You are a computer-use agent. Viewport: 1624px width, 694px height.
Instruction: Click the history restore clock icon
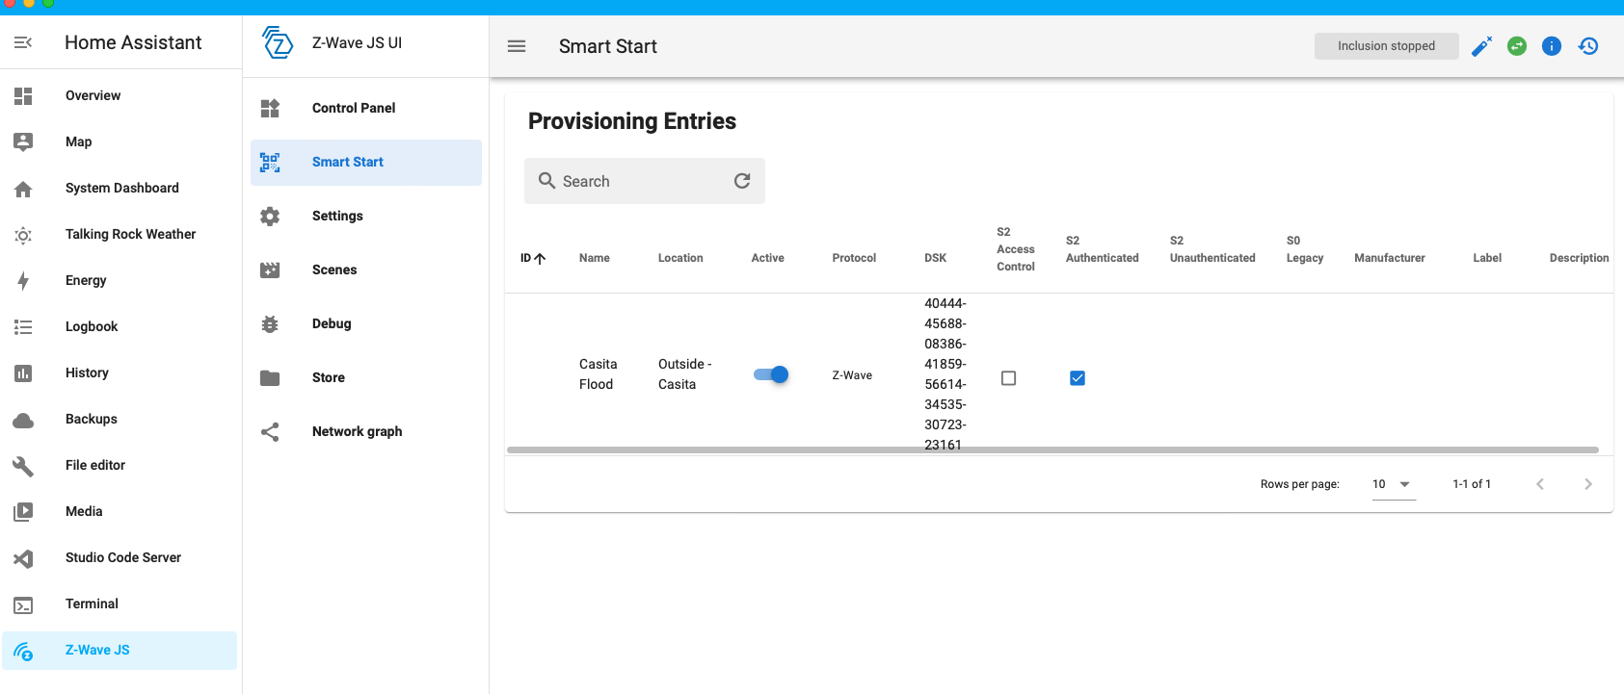1588,46
